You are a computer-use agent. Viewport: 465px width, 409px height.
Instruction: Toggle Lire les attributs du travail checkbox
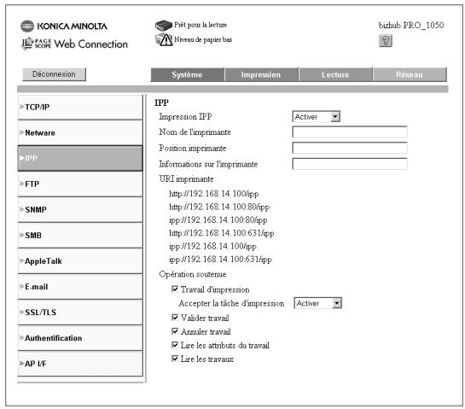[x=175, y=345]
